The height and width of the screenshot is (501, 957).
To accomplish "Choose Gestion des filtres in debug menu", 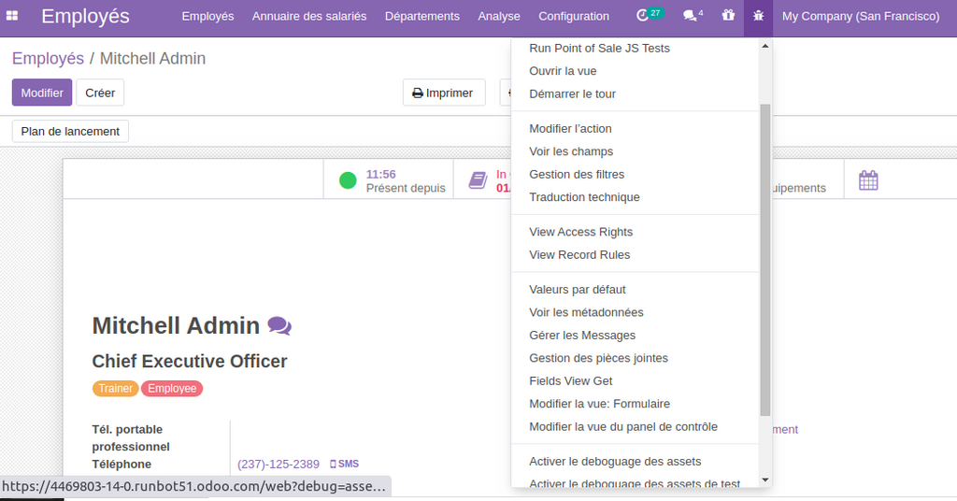I will (x=577, y=174).
